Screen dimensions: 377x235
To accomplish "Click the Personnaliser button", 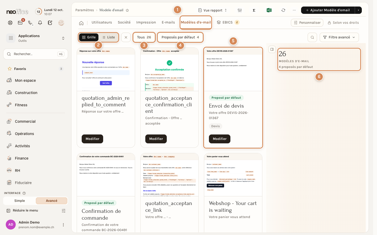I will [x=307, y=23].
